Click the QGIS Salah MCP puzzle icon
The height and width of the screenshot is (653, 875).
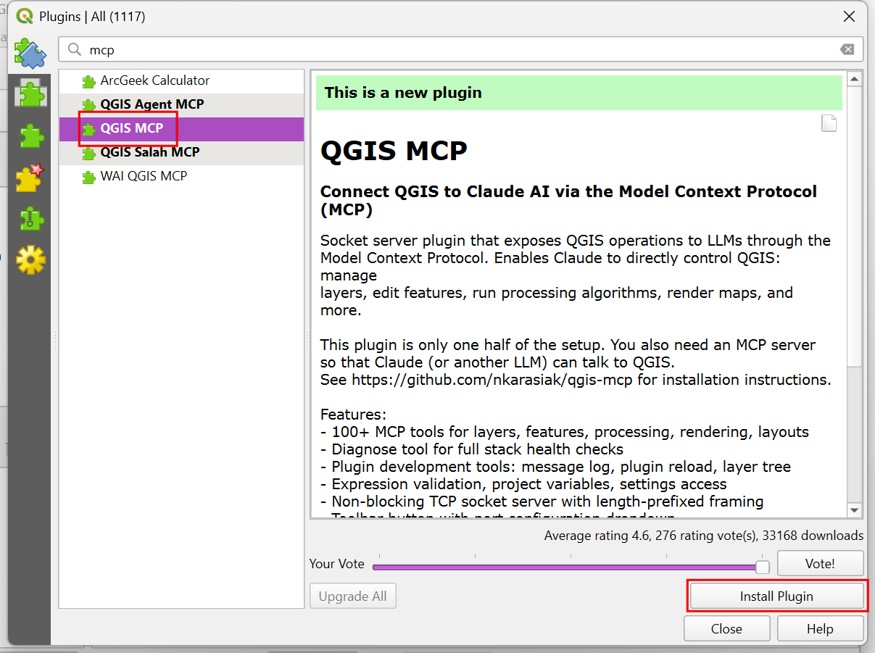88,153
